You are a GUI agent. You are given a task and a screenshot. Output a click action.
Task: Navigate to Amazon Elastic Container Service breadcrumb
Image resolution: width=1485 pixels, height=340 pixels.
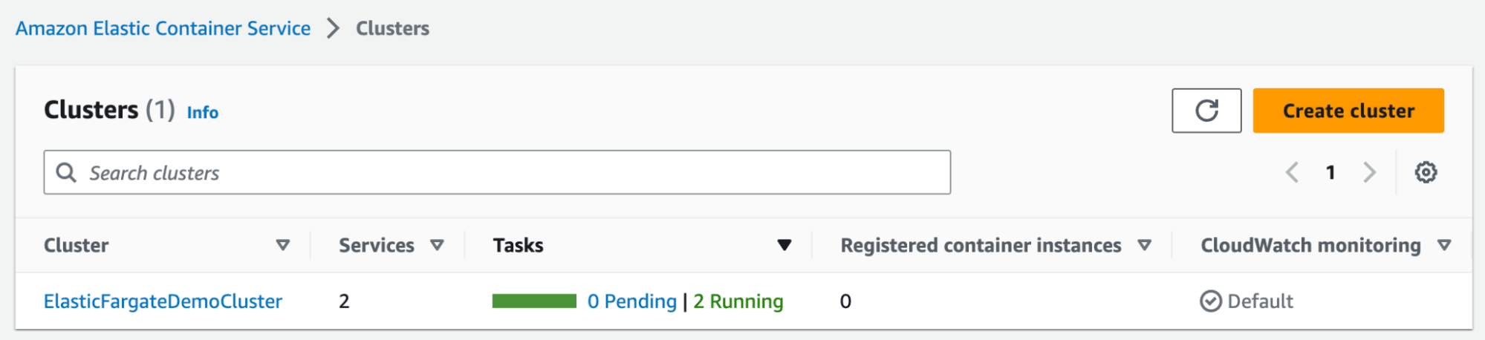163,28
